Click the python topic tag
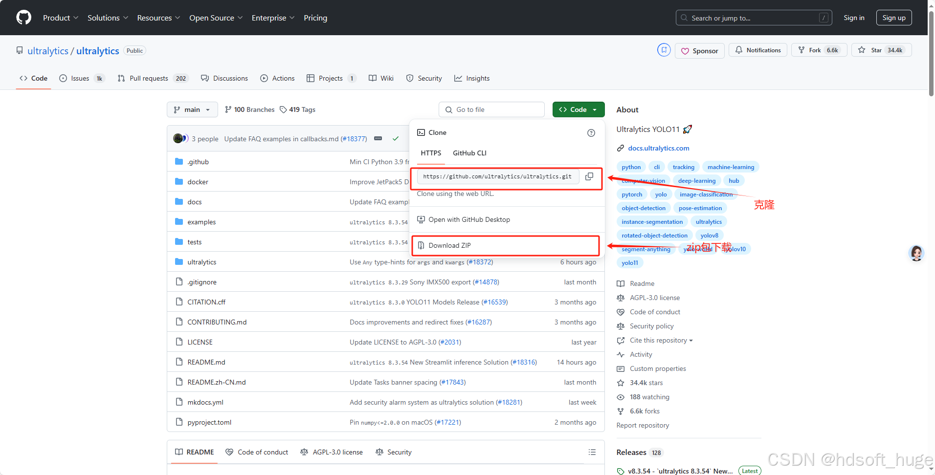 pos(631,167)
